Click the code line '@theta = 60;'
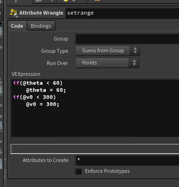Screen dimensions: 179x187 point(46,90)
